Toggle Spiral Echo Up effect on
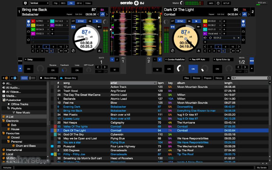 (x=217, y=69)
